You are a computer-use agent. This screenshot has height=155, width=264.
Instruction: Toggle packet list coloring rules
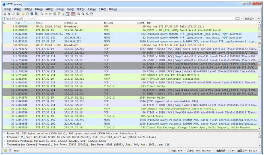(73, 14)
